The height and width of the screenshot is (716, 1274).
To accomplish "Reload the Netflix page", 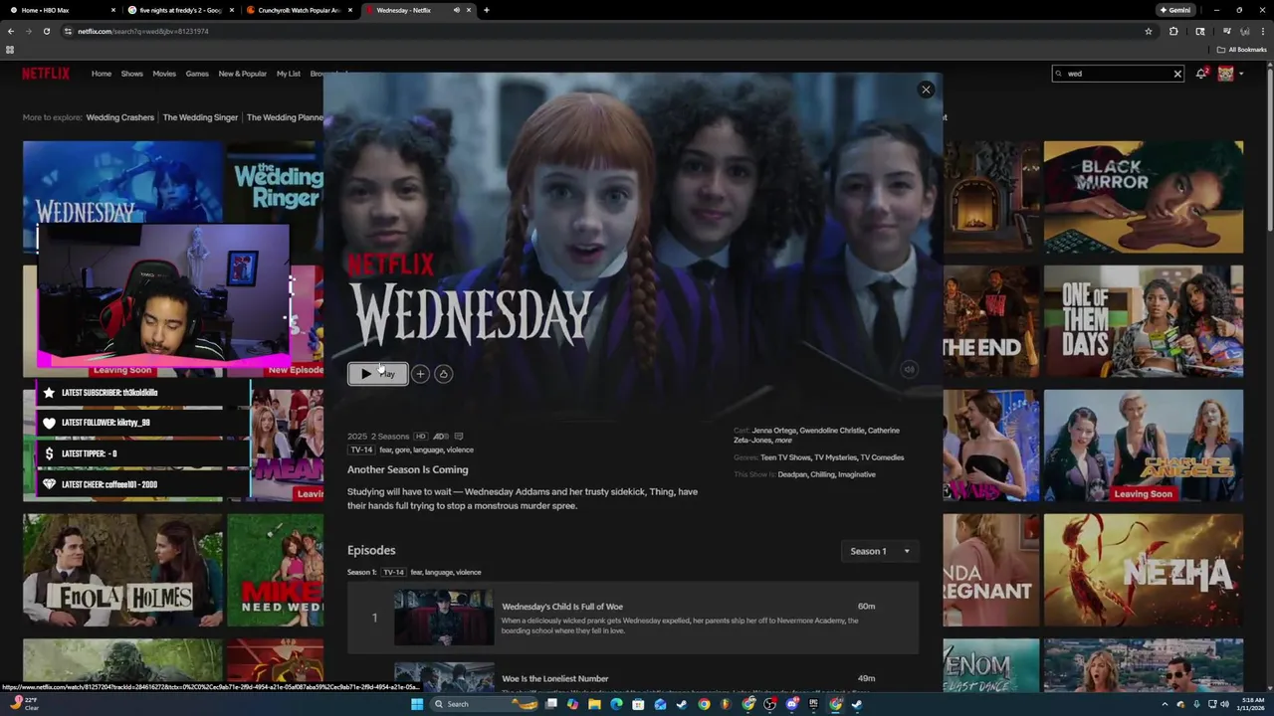I will click(47, 31).
